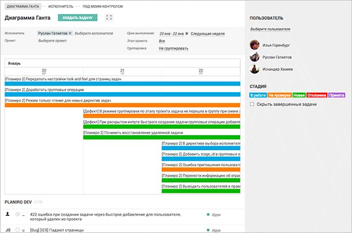The image size is (352, 233).
Task: Click the Илья Горенбург user name
Action: 276,45
